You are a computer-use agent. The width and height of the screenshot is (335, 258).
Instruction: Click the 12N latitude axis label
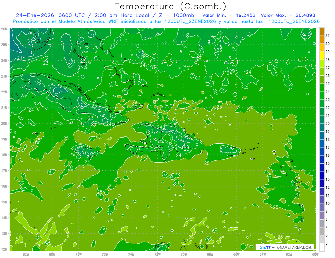(4, 249)
